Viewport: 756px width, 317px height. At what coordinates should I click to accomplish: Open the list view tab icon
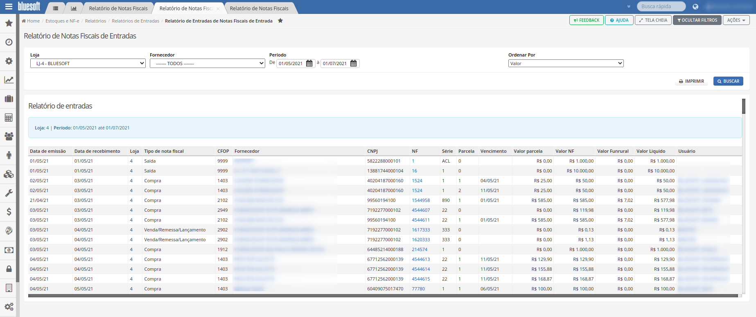click(x=56, y=8)
